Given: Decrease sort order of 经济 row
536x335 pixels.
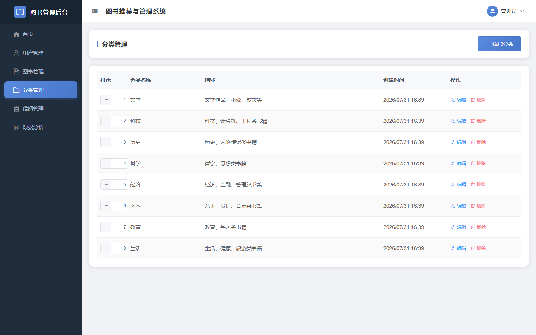Looking at the screenshot, I should (x=106, y=185).
